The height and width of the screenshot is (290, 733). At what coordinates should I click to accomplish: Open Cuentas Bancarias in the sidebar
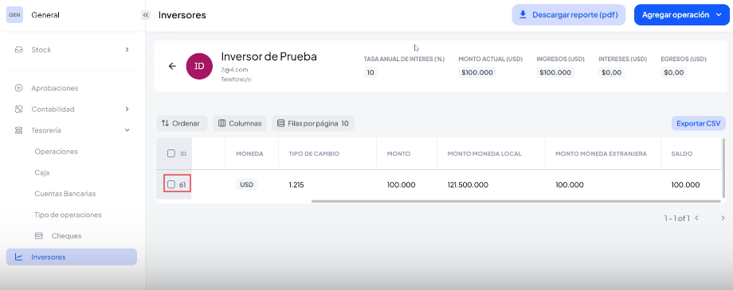point(65,194)
